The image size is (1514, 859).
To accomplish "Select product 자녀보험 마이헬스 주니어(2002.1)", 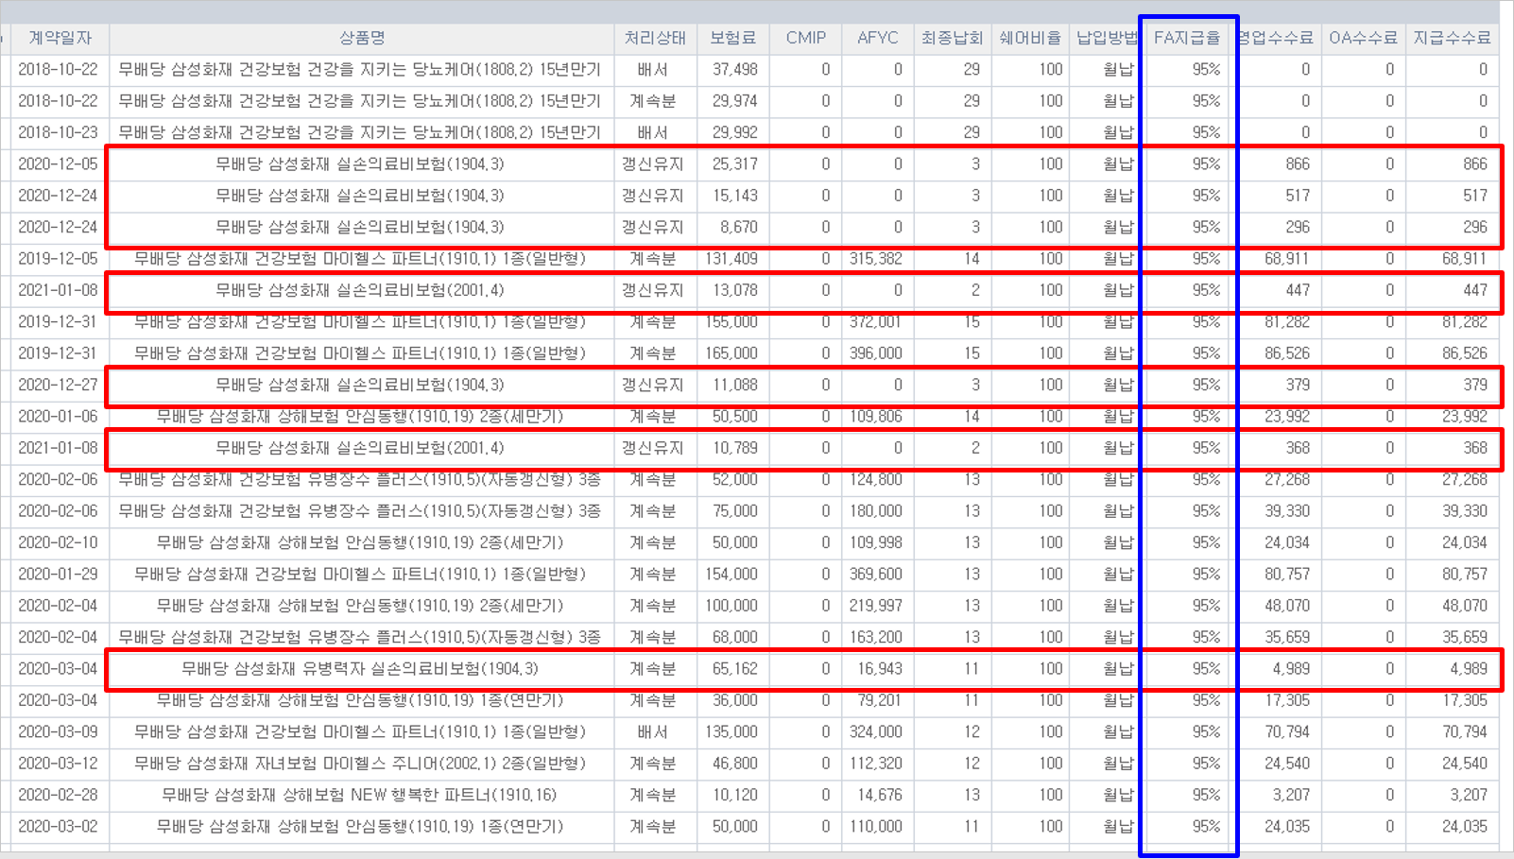I will click(x=360, y=764).
